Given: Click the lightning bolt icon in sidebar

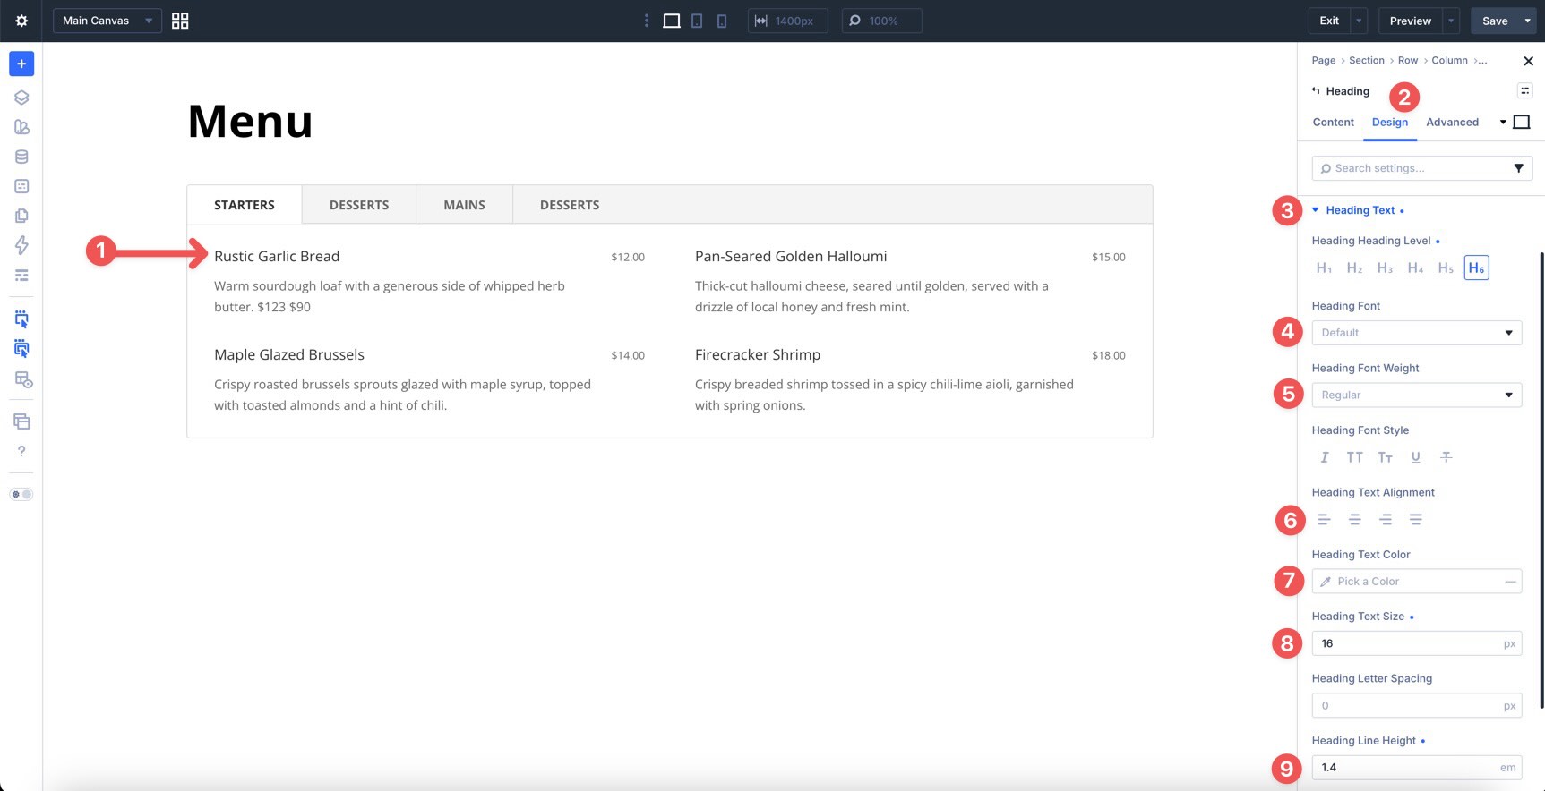Looking at the screenshot, I should point(21,245).
